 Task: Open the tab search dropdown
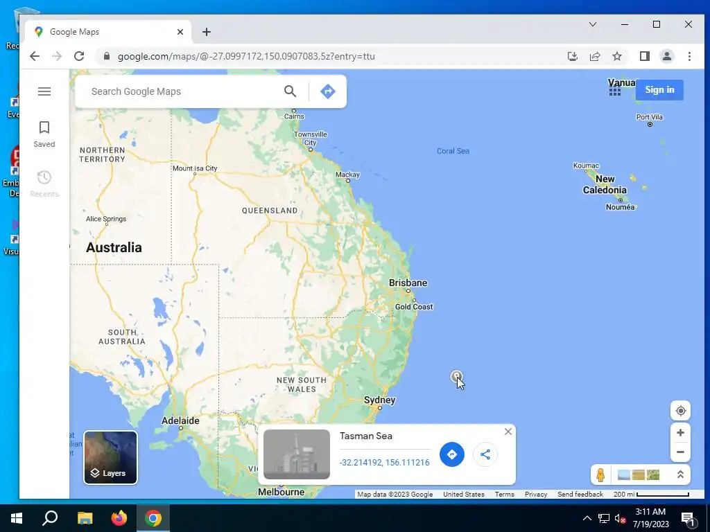coord(593,24)
